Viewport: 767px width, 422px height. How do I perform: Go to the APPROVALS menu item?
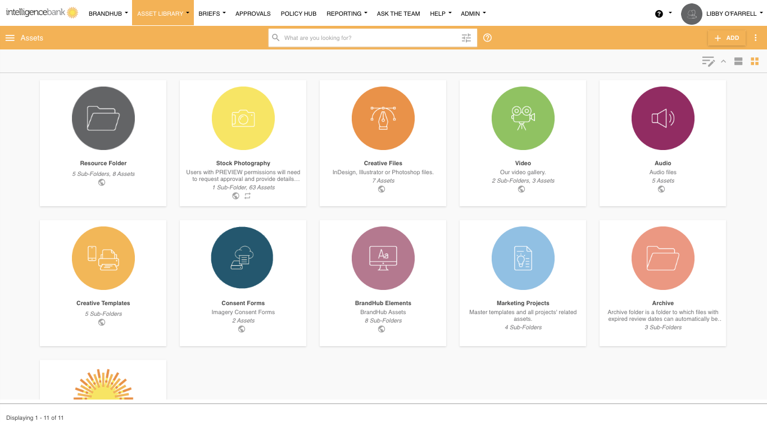coord(253,13)
